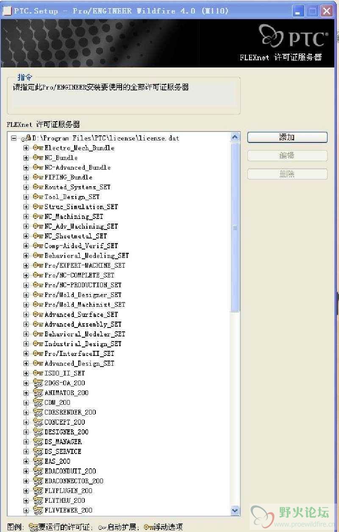Viewport: 339px width, 532px height.
Task: Expand the Advanced_Assembly_SET node
Action: (26, 324)
